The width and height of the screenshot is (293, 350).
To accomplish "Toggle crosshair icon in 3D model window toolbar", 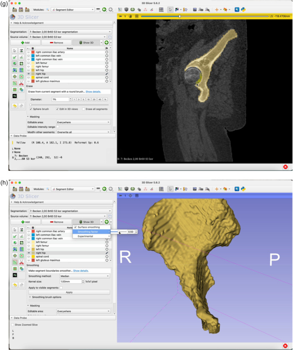I will point(217,189).
